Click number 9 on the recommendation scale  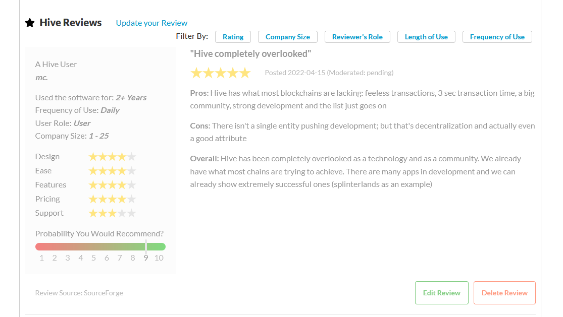(146, 258)
